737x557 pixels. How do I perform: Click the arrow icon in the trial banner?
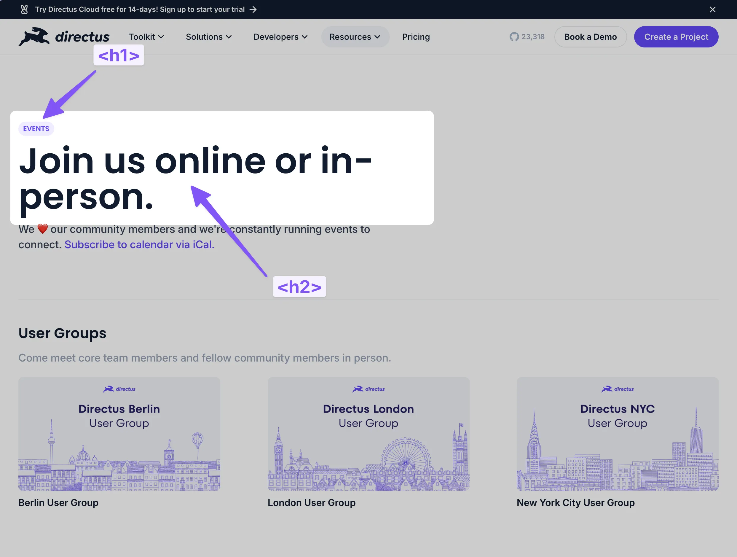[x=253, y=9]
